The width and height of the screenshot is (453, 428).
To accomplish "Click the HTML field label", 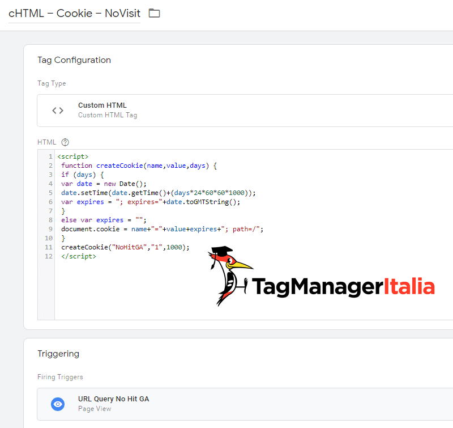I will (46, 142).
